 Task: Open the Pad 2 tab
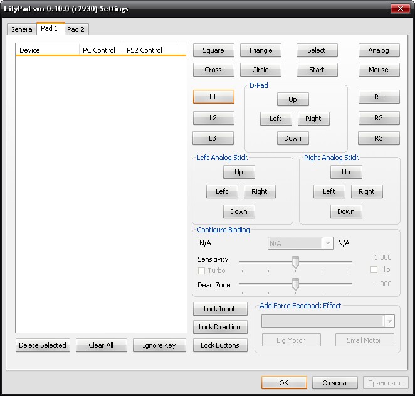[x=76, y=29]
